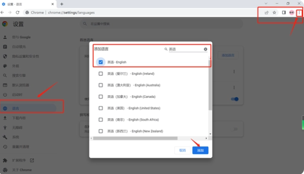Uncheck the 英语 - English checkbox
The image size is (304, 174).
coord(101,62)
